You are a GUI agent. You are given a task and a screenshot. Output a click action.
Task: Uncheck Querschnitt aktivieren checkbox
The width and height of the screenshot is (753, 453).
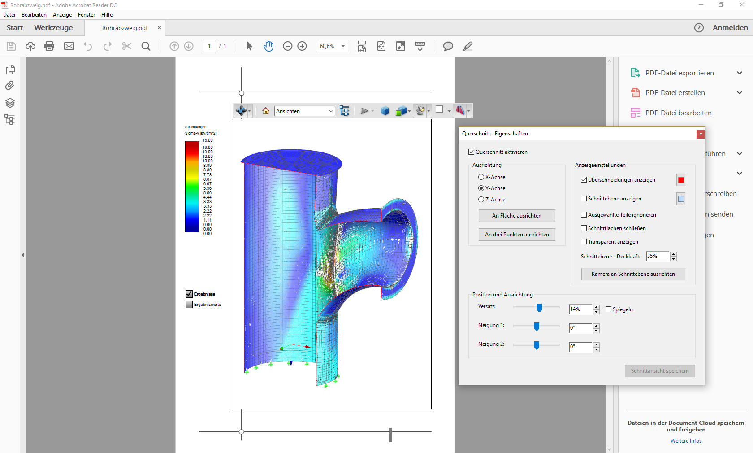click(x=471, y=152)
